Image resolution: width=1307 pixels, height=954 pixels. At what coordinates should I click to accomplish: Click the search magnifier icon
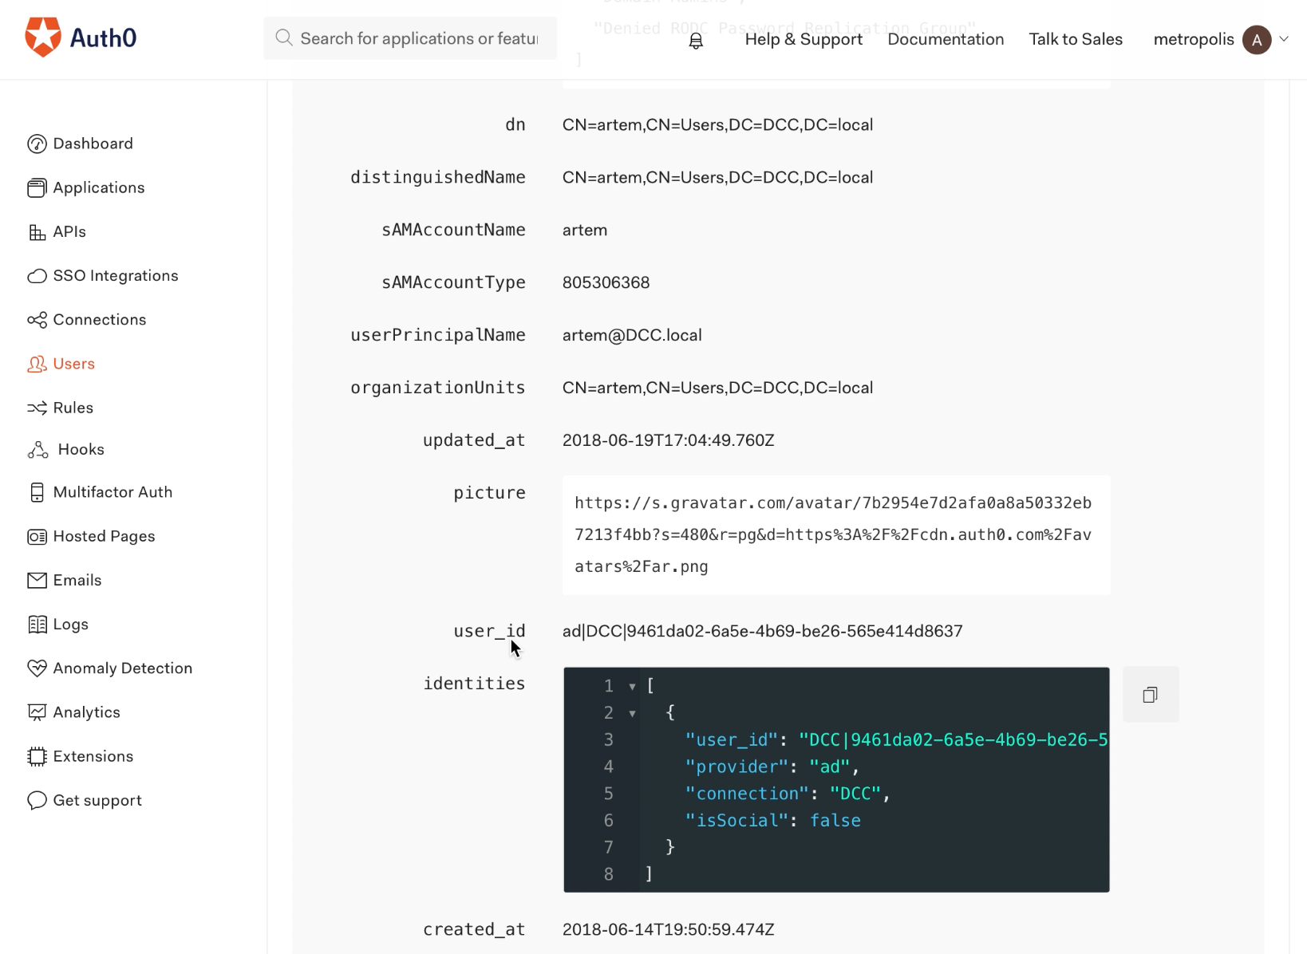[x=283, y=37]
